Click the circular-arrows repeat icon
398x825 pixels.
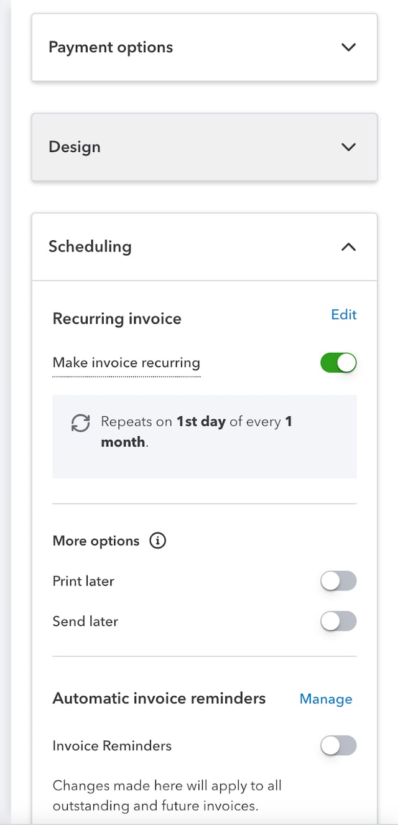click(81, 423)
